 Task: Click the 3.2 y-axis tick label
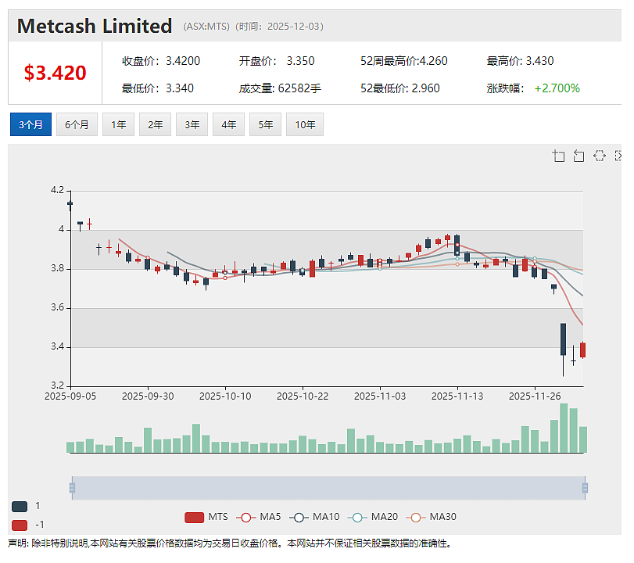click(x=57, y=385)
